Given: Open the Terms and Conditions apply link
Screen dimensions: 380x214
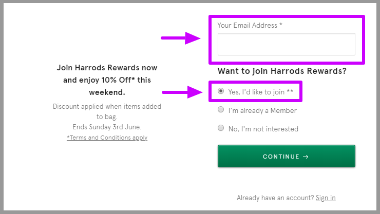Looking at the screenshot, I should coord(107,138).
